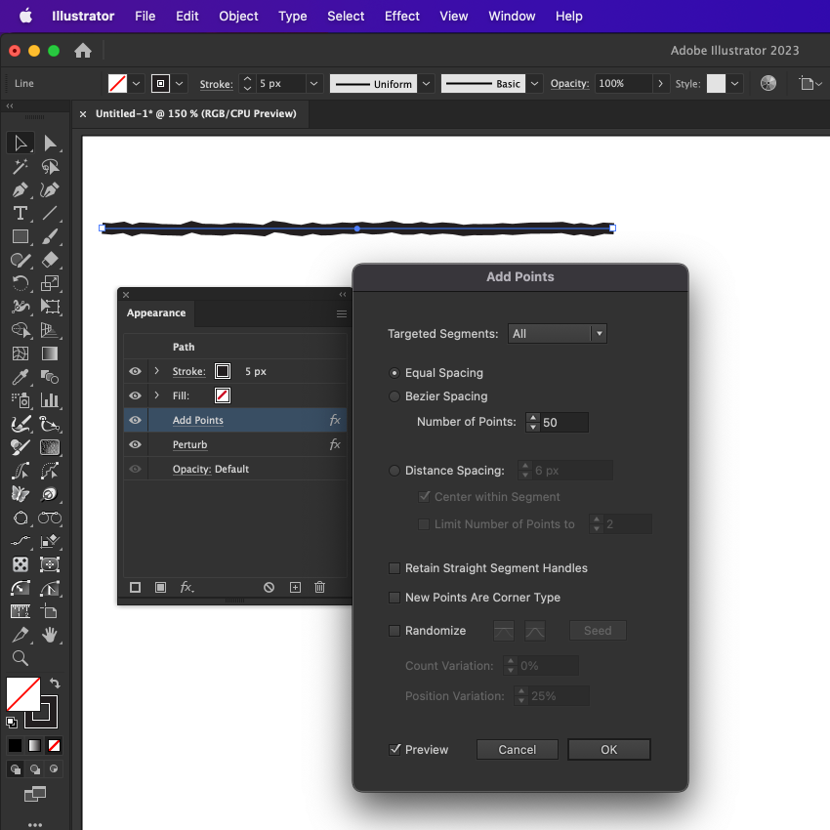Hide Perturb effect visibility eye

click(135, 444)
